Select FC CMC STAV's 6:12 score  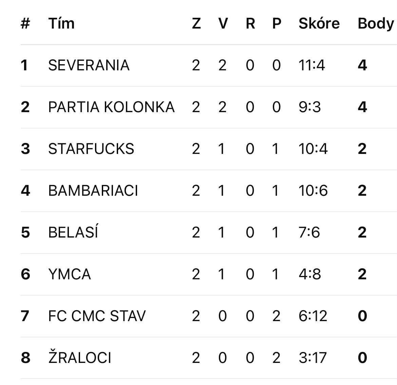tap(313, 316)
